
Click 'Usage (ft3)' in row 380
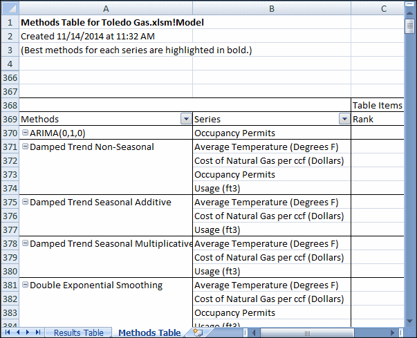pos(217,271)
